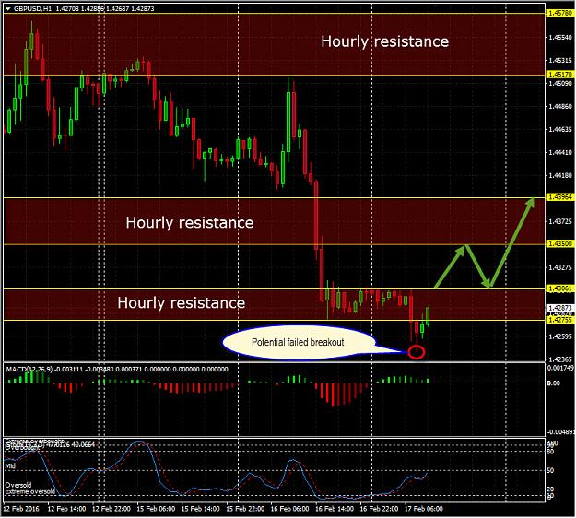Image resolution: width=576 pixels, height=518 pixels.
Task: Select the 1.42755 yellow price label
Action: [559, 320]
